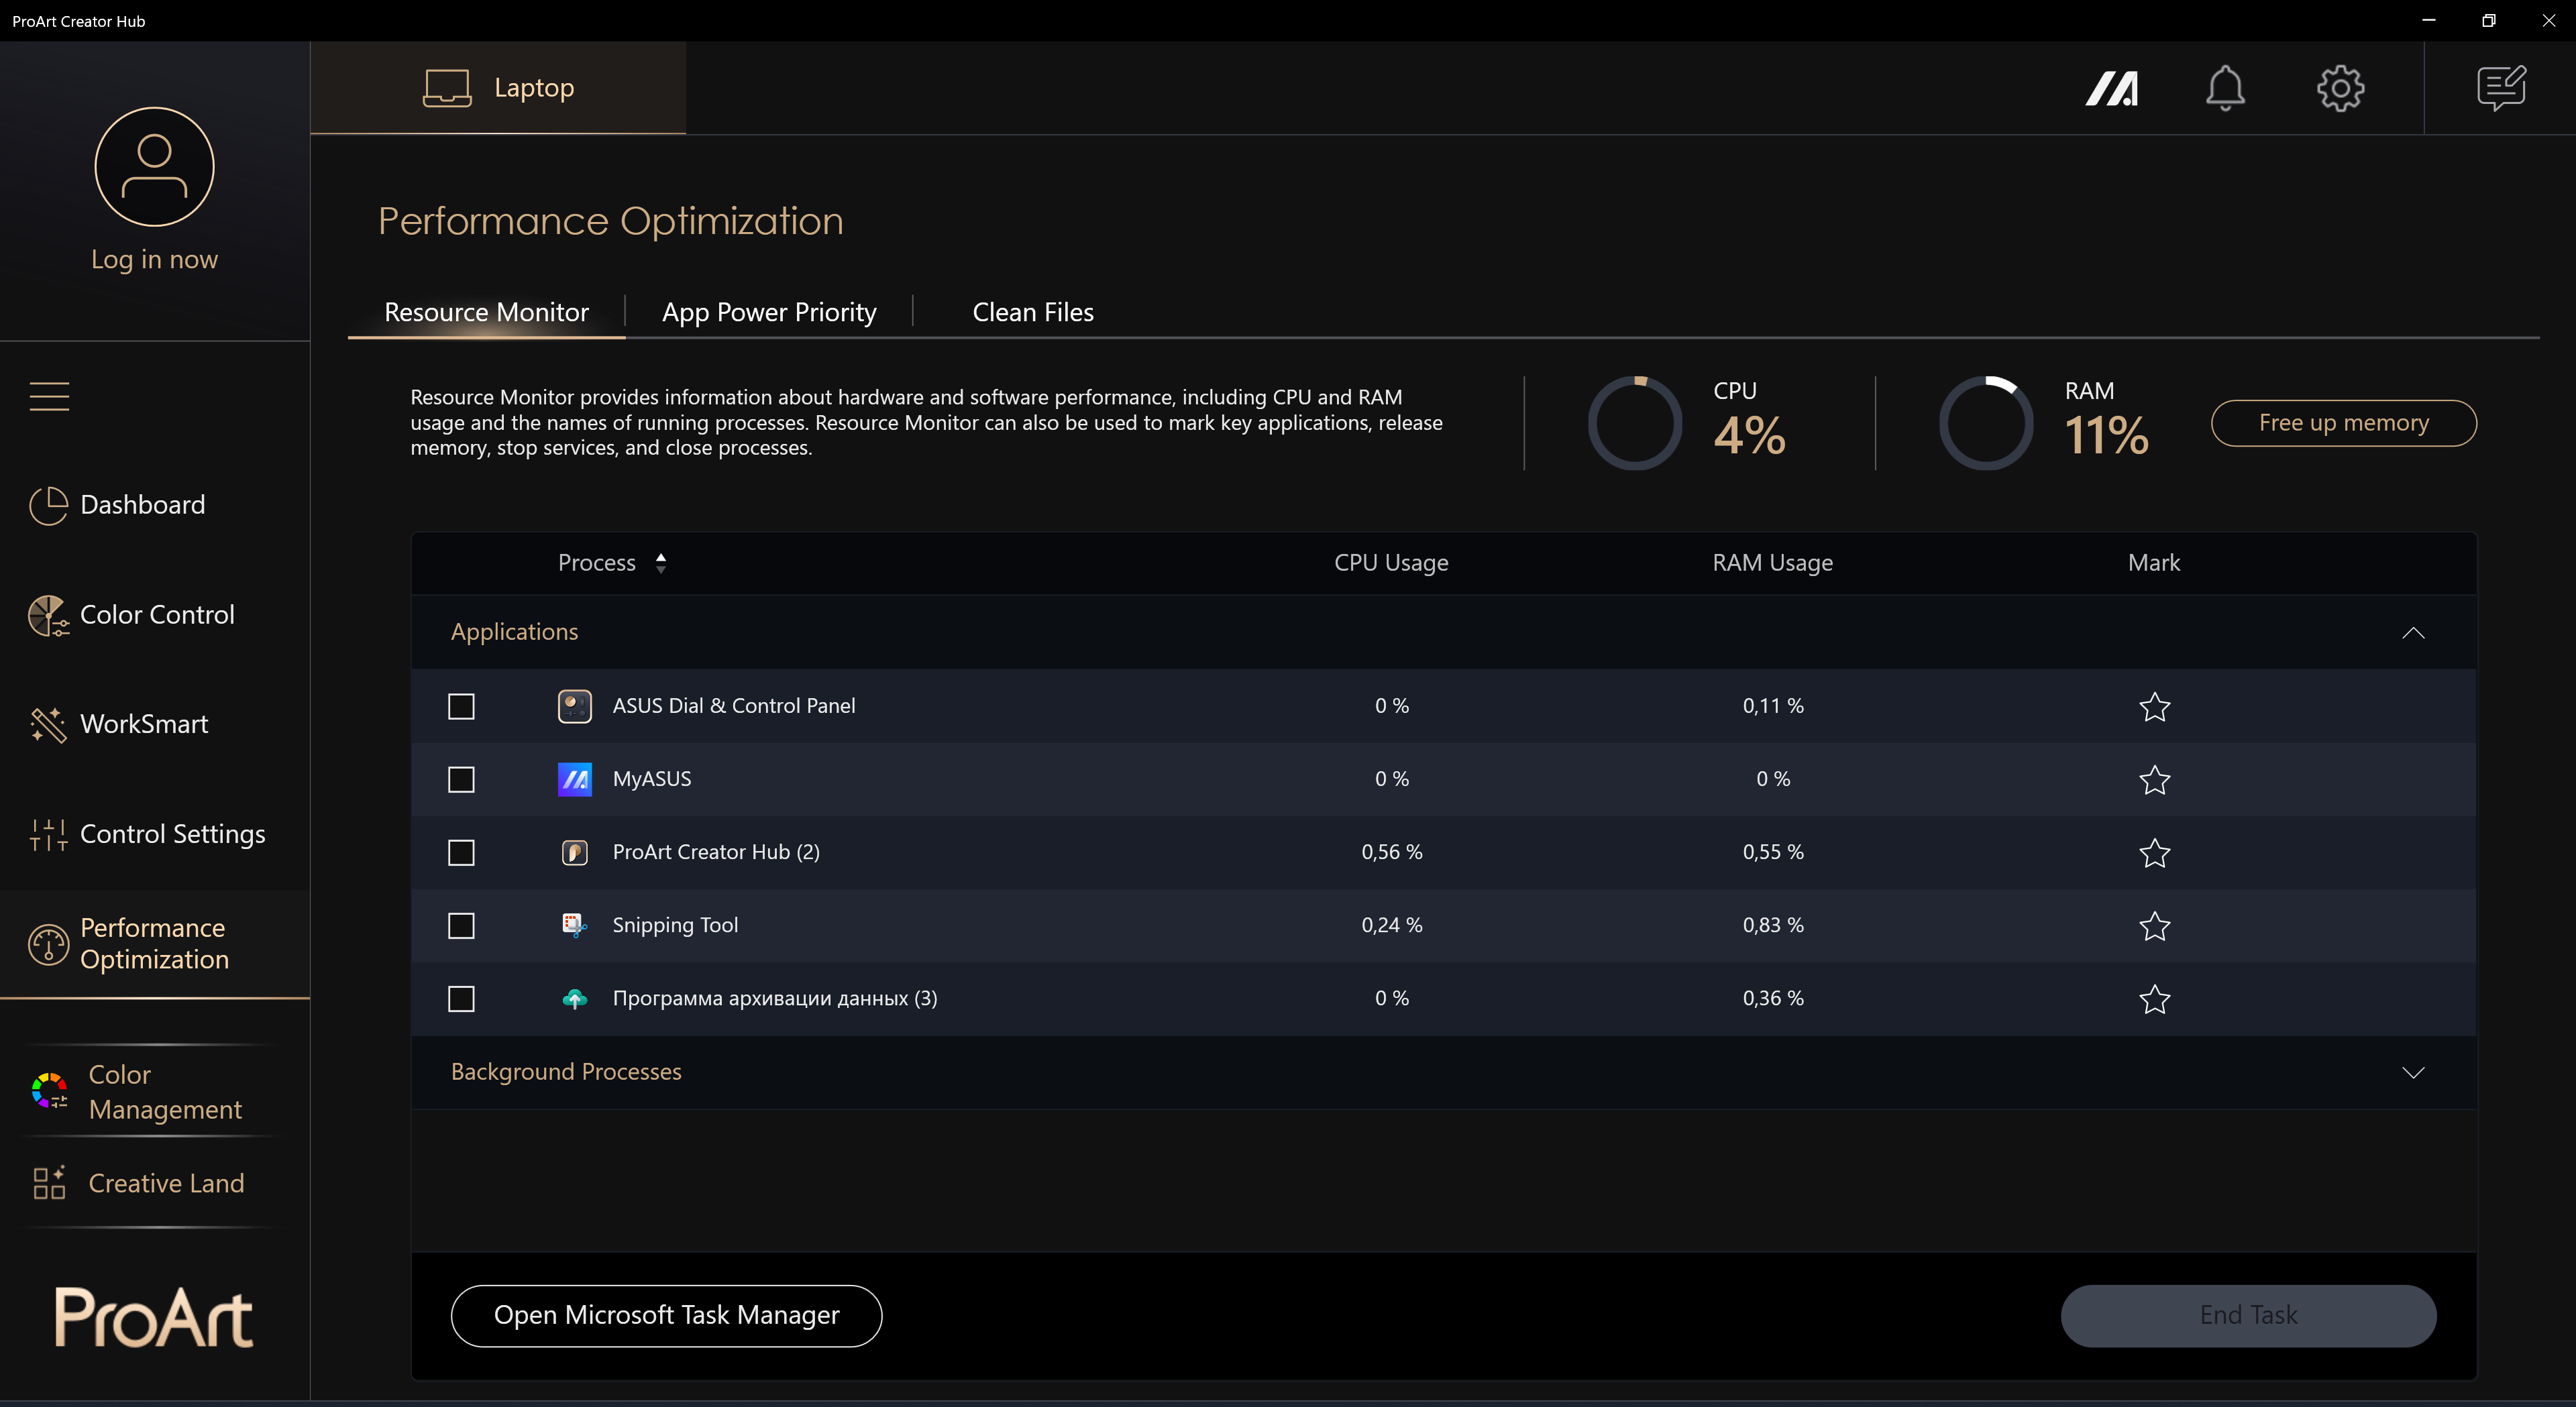Open settings gear icon
The height and width of the screenshot is (1407, 2576).
tap(2340, 88)
